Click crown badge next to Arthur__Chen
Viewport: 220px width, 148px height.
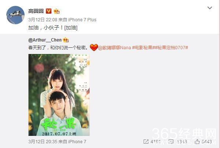tap(66, 40)
